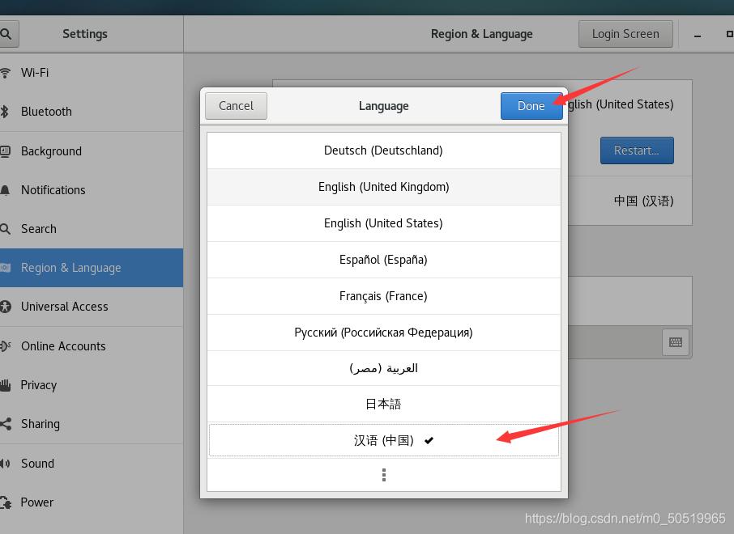Screen dimensions: 734x534
Task: Open the magnifier search icon top left
Action: 7,33
